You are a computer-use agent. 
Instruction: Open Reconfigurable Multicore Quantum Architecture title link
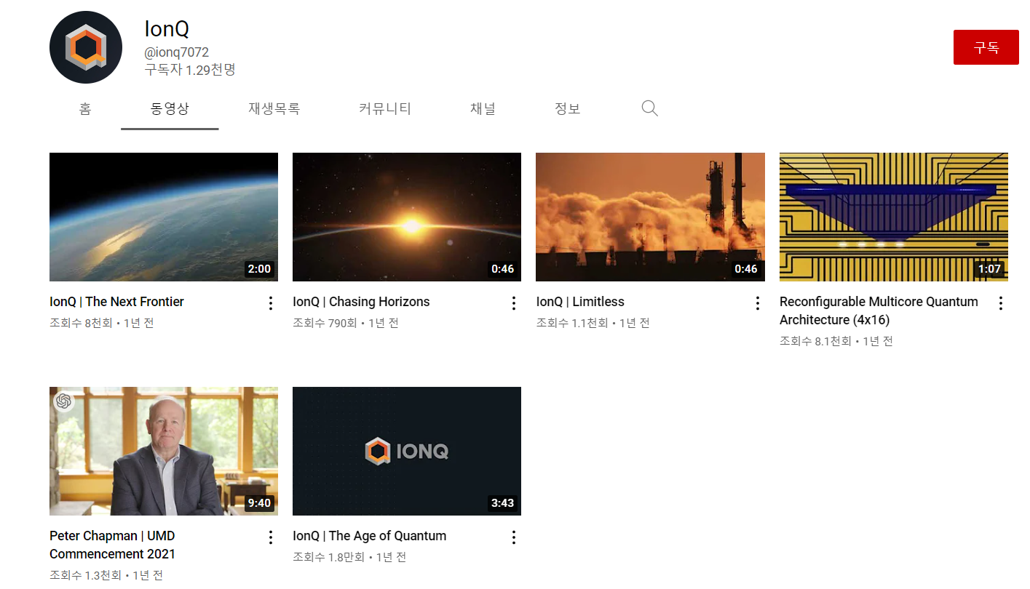tap(879, 310)
